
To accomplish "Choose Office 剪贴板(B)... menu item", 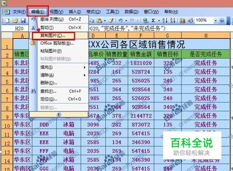I will point(59,43).
